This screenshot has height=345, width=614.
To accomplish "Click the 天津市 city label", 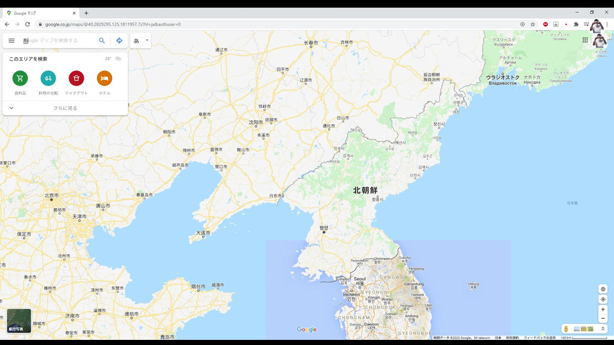I will 79,217.
